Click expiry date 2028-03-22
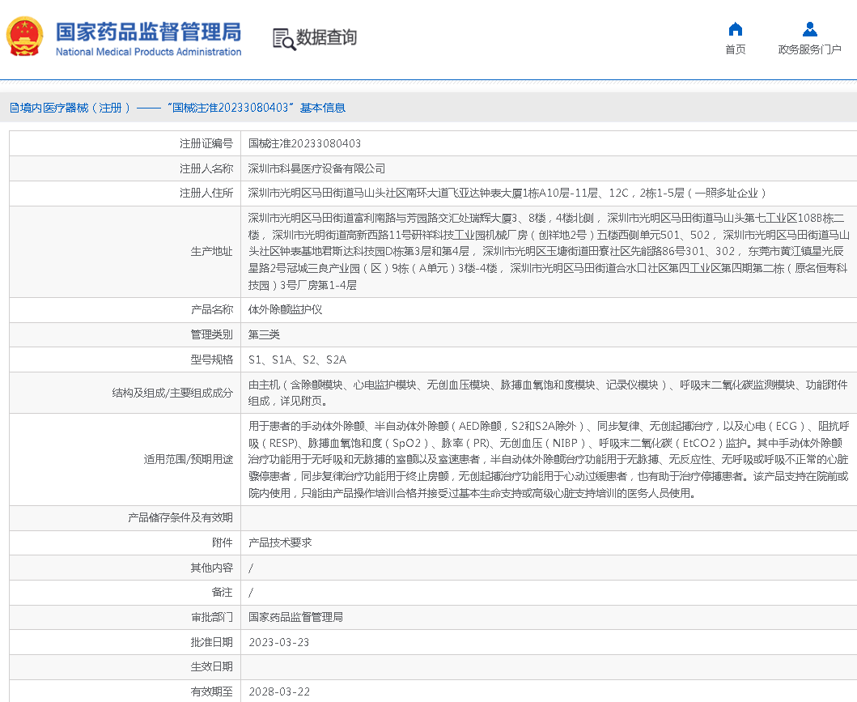This screenshot has height=702, width=857. point(278,691)
